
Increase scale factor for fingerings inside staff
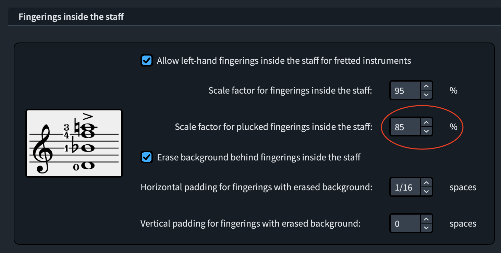point(426,86)
